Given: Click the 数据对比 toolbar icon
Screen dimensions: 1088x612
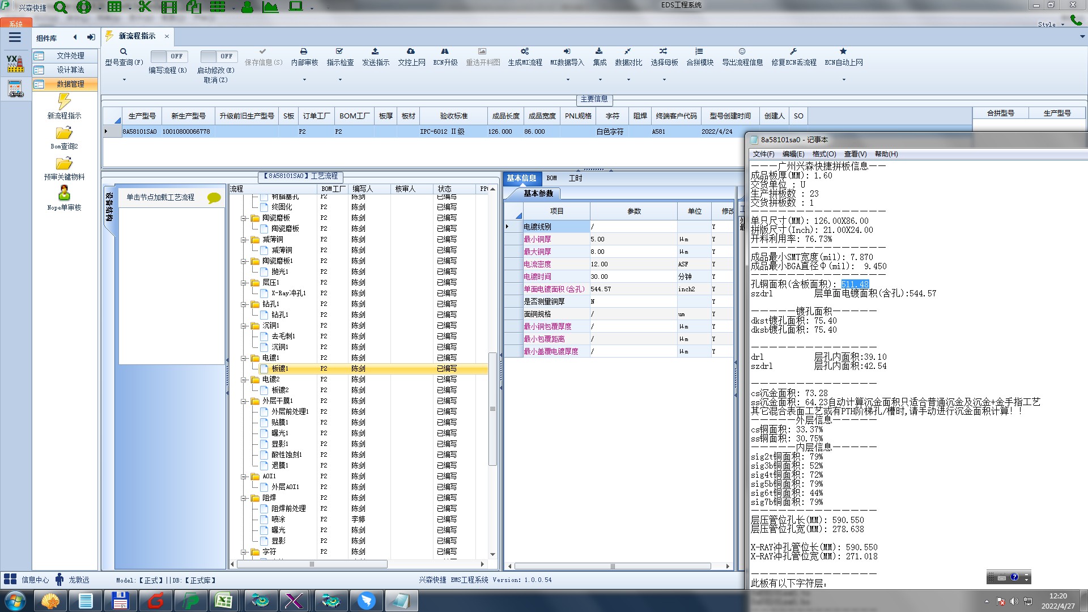Looking at the screenshot, I should (628, 52).
